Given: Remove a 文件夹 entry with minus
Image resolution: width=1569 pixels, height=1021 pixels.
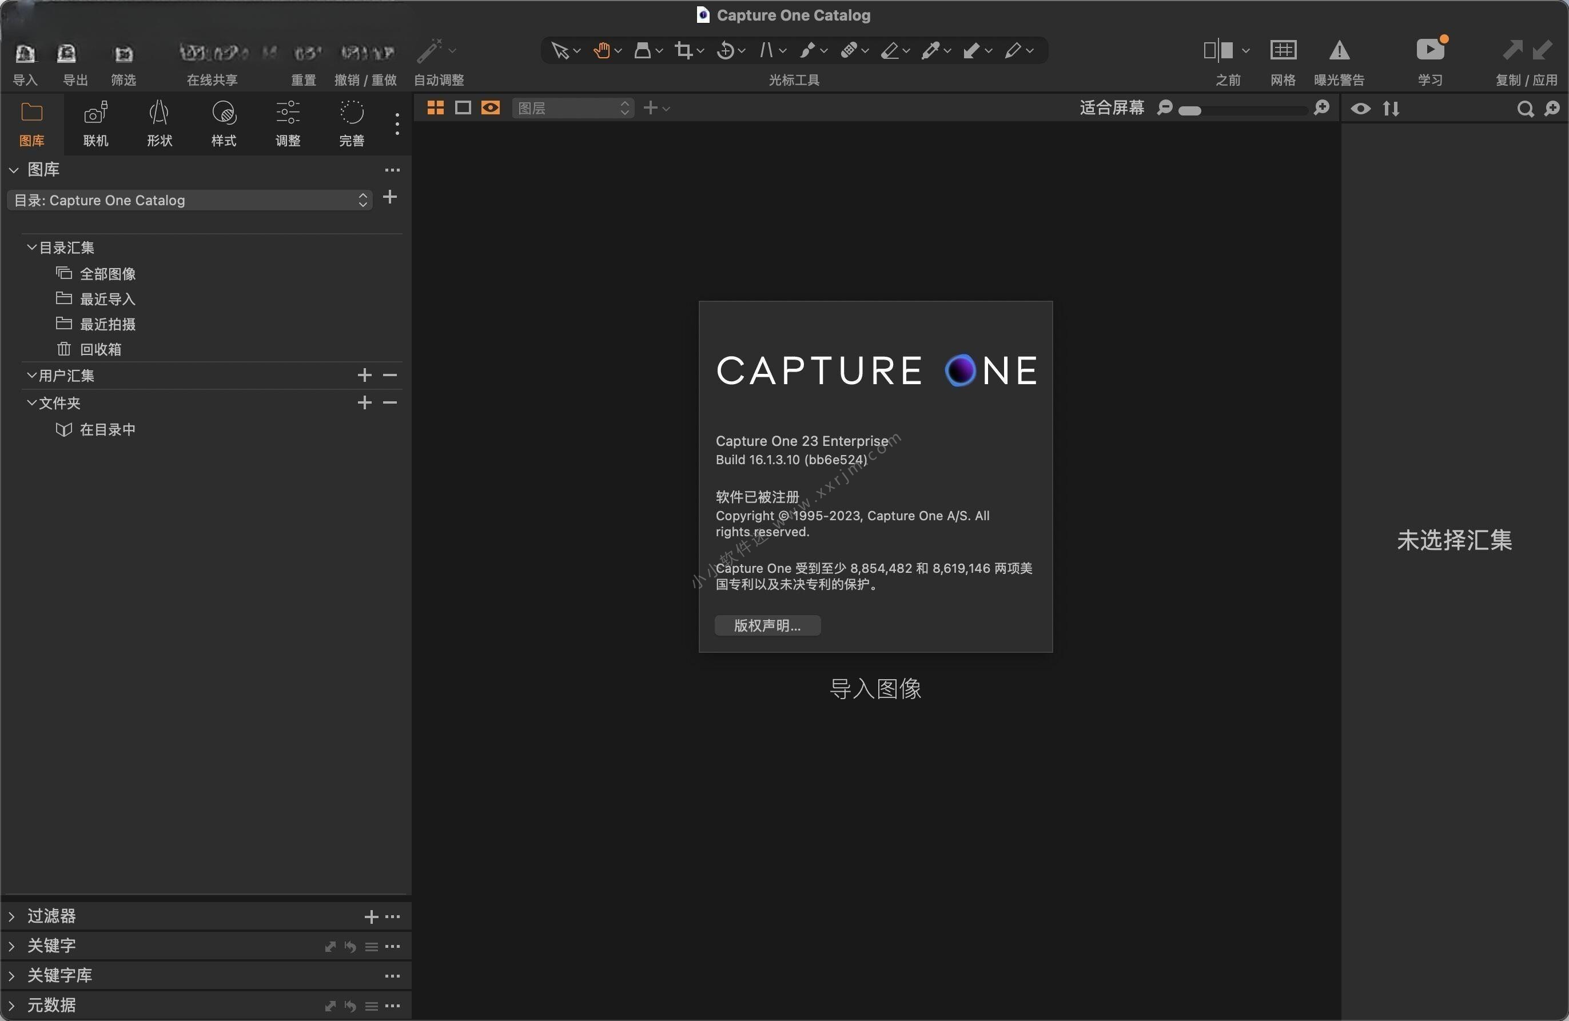Looking at the screenshot, I should (x=389, y=402).
